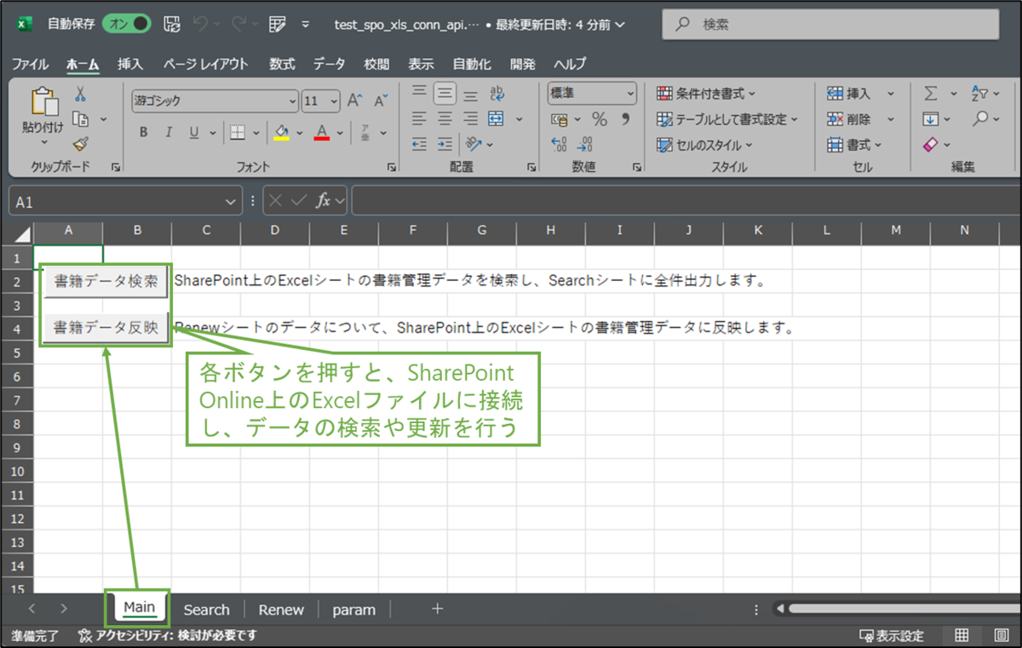The height and width of the screenshot is (648, 1022).
Task: Open the データ ribbon tab
Action: click(330, 64)
